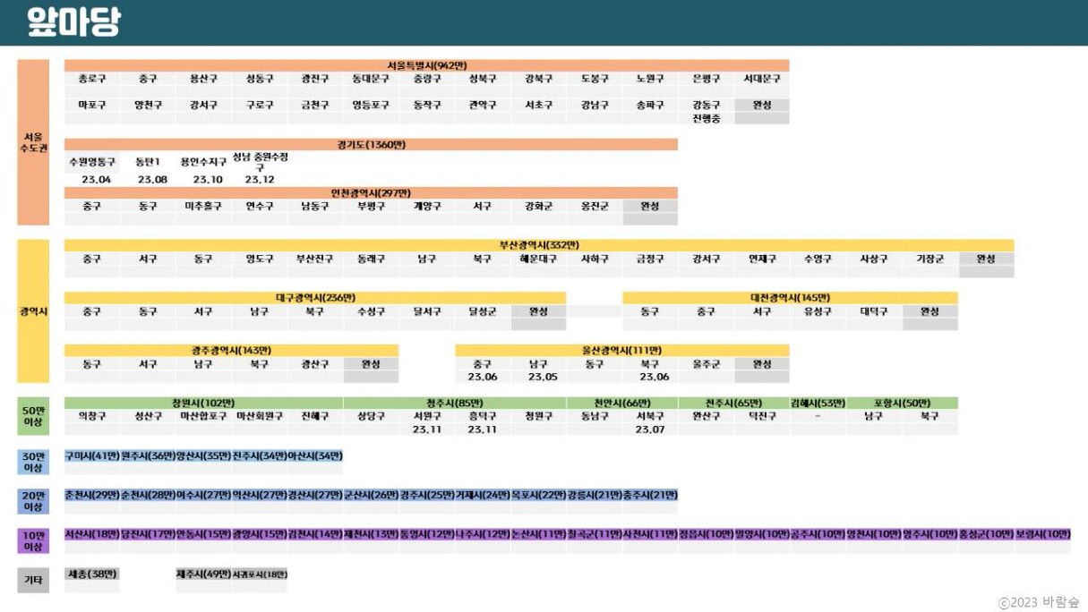The image size is (1088, 612).
Task: Click the 부산진구 cell
Action: [x=315, y=259]
